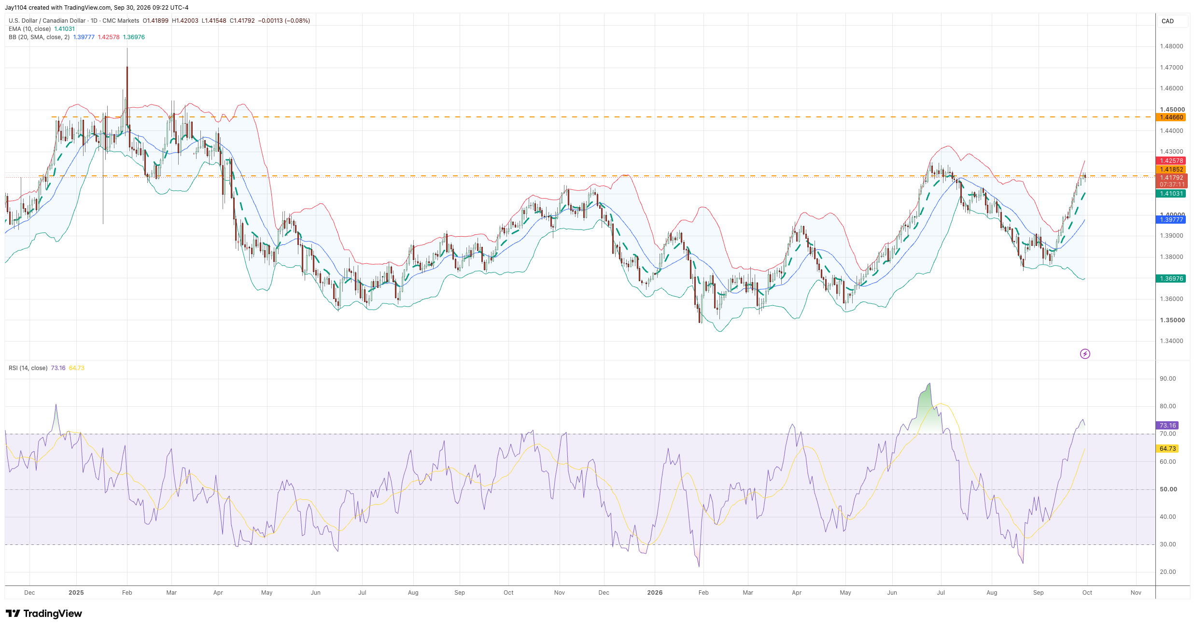Click the red 1.42578 value in BB legend
The image size is (1195, 628).
109,37
